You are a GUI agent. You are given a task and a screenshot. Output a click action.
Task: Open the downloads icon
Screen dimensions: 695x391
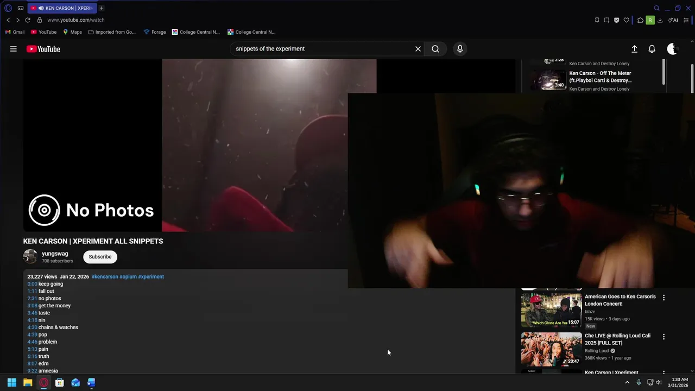tap(660, 20)
